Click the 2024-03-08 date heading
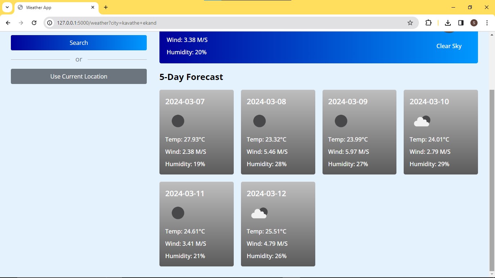The image size is (495, 278). tap(266, 102)
